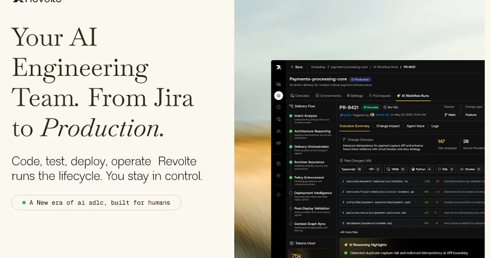This screenshot has height=258, width=491.
Task: Click the Files Changed document icon
Action: [x=341, y=161]
